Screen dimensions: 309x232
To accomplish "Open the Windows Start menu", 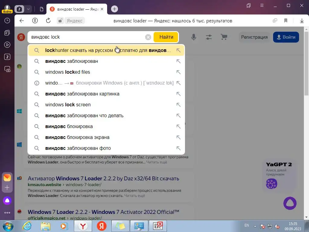I will [x=8, y=226].
